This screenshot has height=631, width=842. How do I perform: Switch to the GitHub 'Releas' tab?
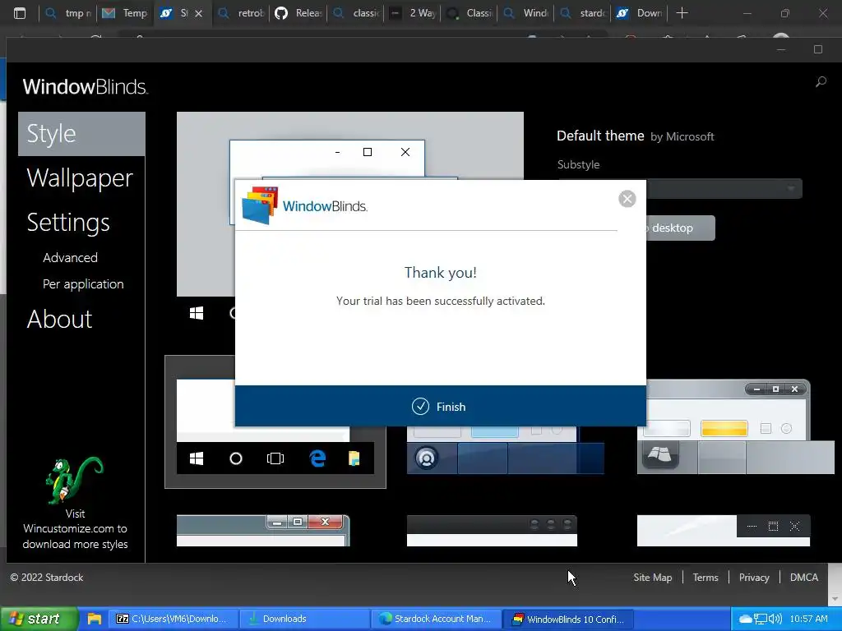pos(298,13)
